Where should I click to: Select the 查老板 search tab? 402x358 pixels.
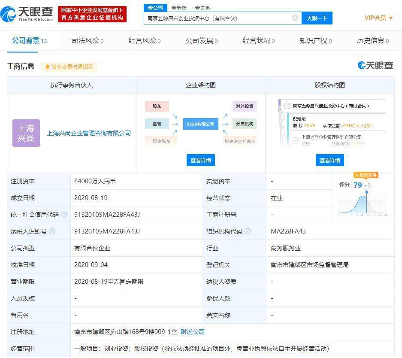tap(179, 8)
